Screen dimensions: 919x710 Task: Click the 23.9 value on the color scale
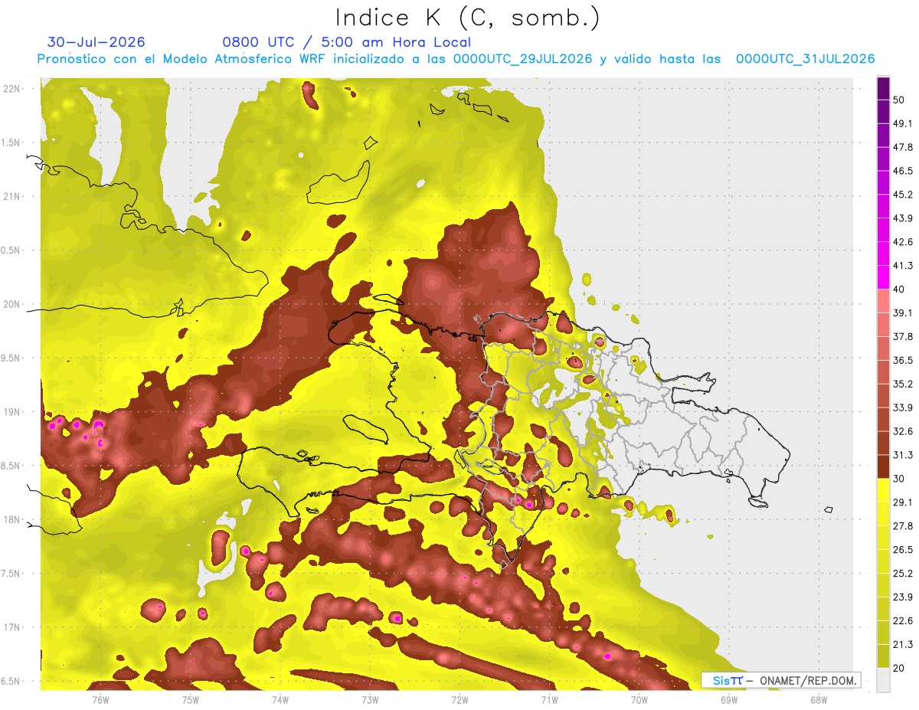tap(903, 597)
